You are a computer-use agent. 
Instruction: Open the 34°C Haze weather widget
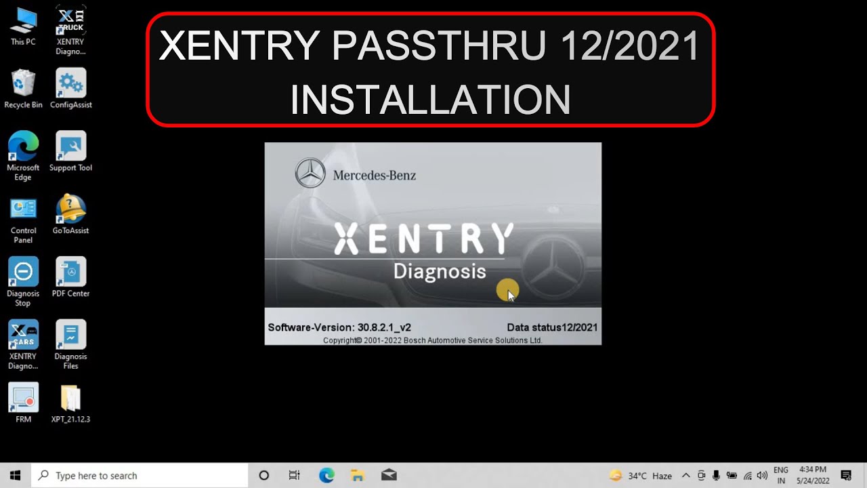click(641, 476)
